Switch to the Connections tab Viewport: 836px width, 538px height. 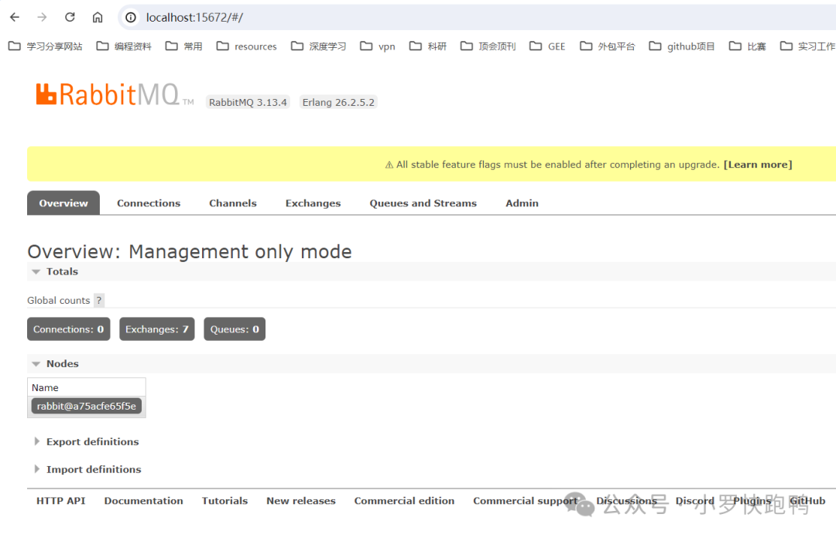click(149, 203)
